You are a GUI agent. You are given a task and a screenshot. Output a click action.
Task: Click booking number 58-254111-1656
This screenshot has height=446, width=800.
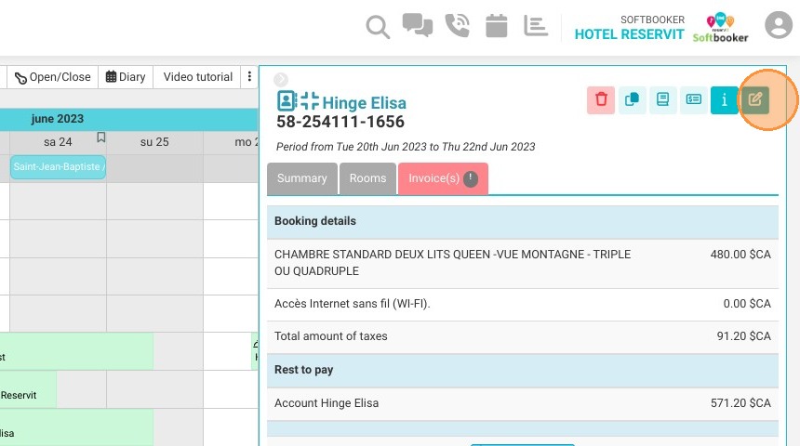[340, 122]
